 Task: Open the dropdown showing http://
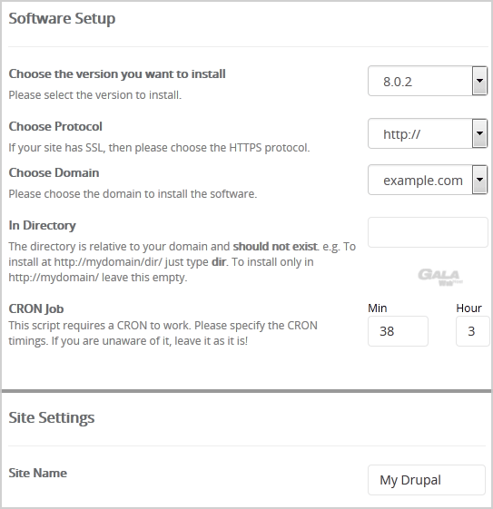click(x=428, y=133)
